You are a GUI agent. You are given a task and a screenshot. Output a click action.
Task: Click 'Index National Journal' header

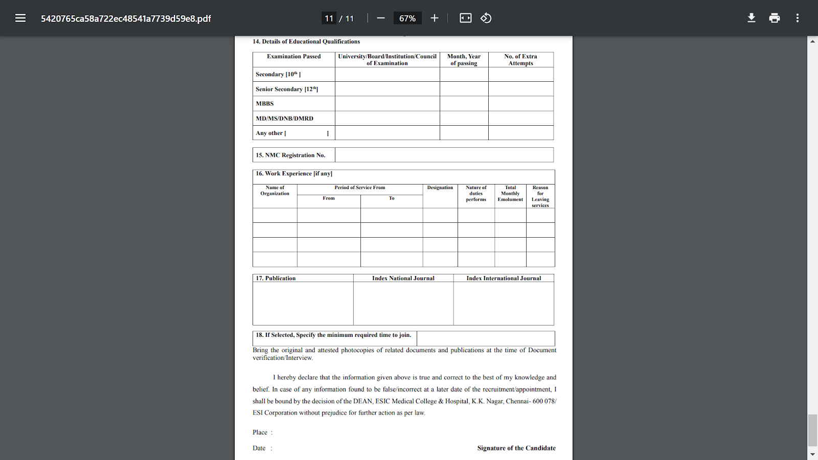pos(403,278)
